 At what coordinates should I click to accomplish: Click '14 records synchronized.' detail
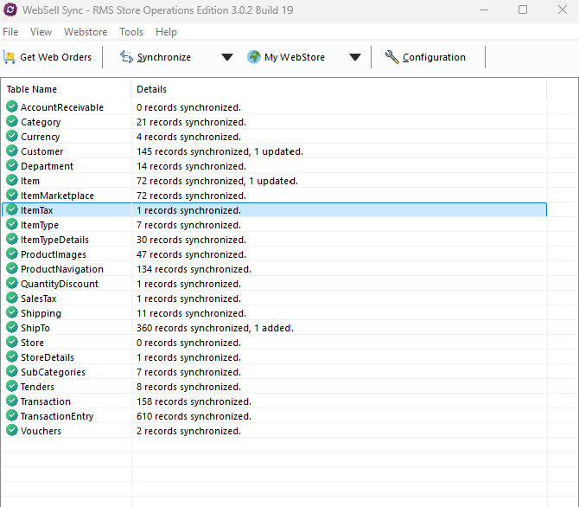(191, 166)
